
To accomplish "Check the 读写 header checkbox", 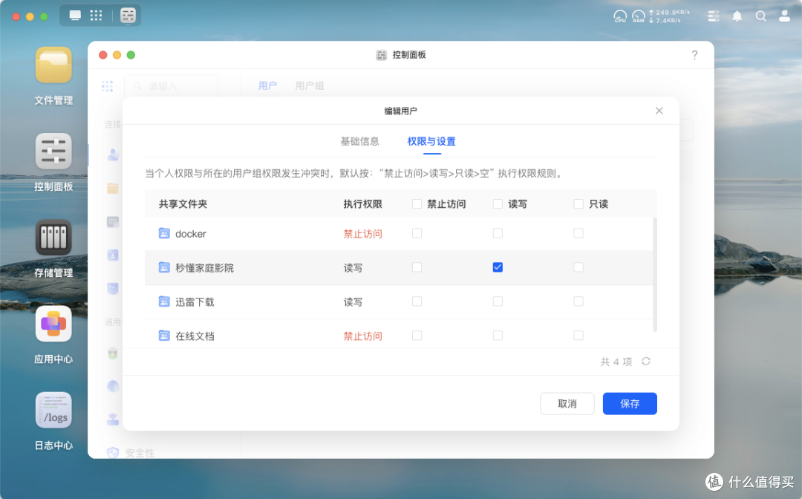I will coord(498,204).
